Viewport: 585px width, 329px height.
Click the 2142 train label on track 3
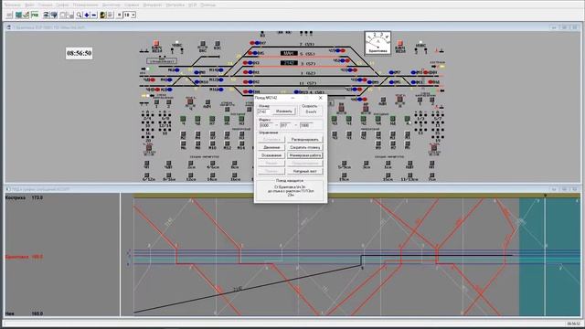(289, 63)
